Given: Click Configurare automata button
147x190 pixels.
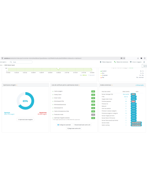Looking at the screenshot, I should click(64, 125).
